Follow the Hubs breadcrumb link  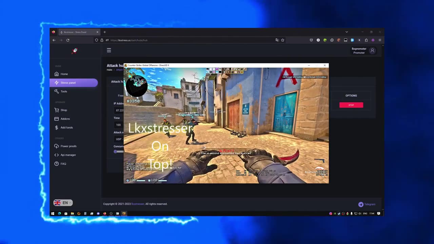pyautogui.click(x=110, y=70)
